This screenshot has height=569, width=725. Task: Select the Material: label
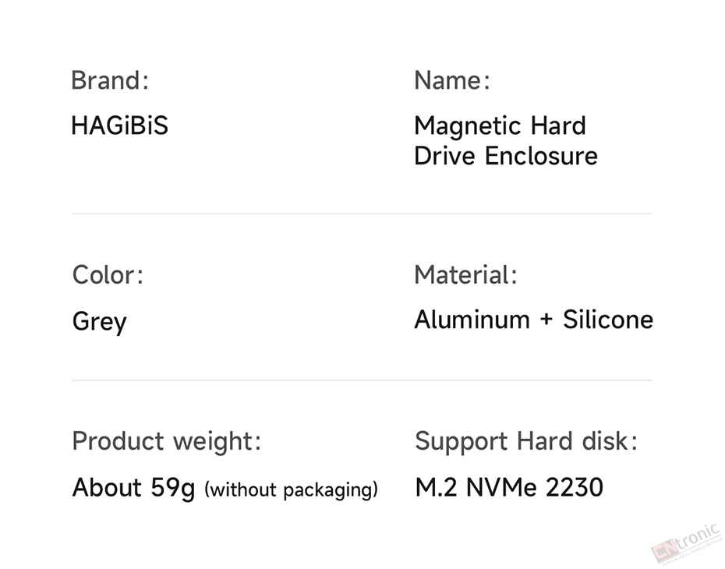(465, 274)
